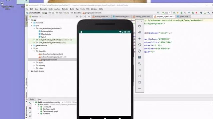Click emulator Home circle button
This screenshot has width=213, height=119.
[x=139, y=76]
